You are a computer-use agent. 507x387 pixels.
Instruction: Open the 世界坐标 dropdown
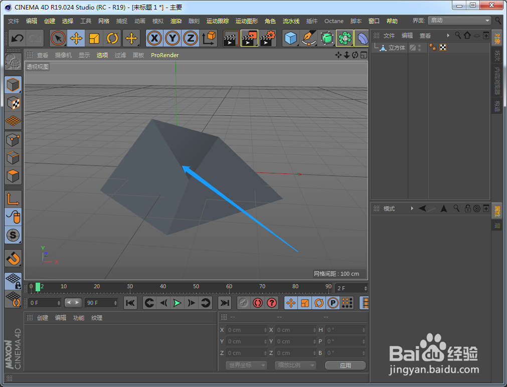246,365
